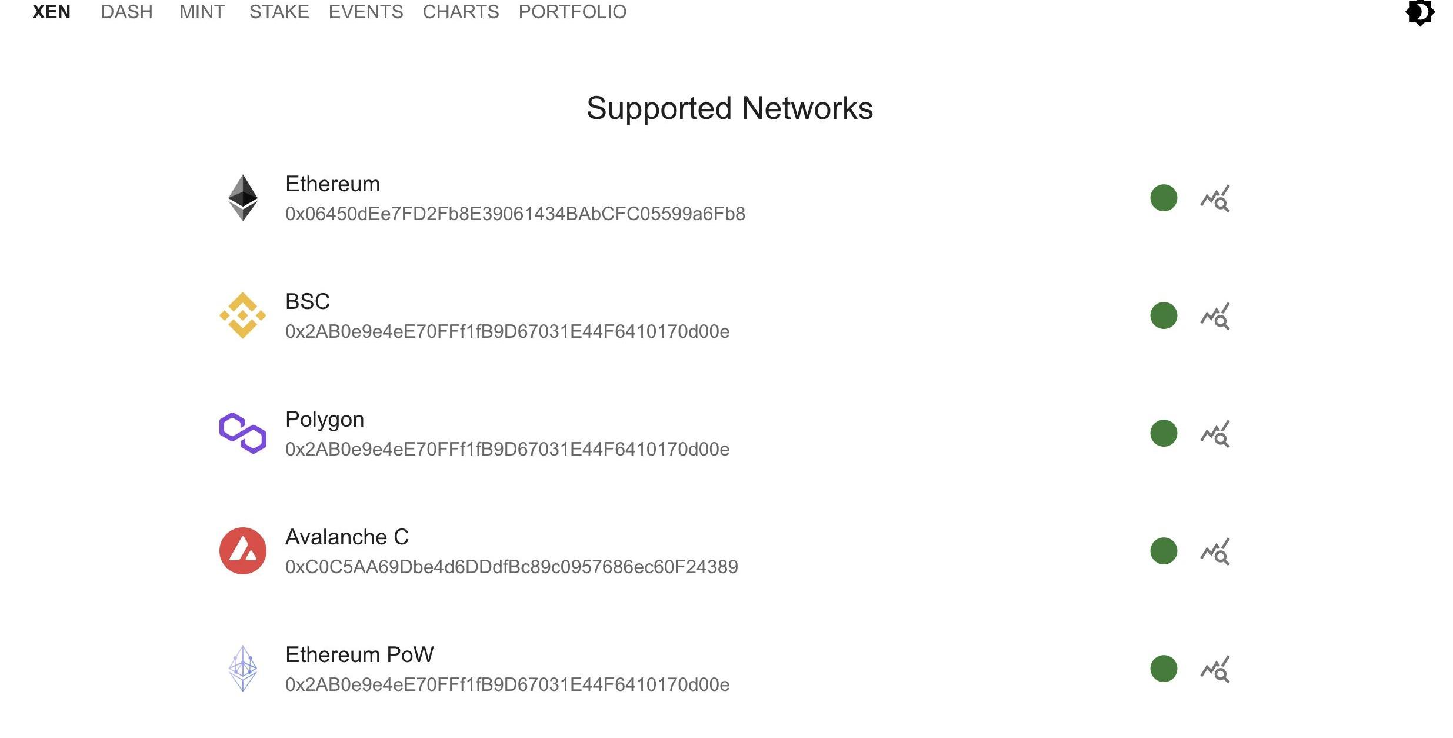This screenshot has height=738, width=1453.
Task: Select the Avalanche C contract address
Action: pos(511,567)
